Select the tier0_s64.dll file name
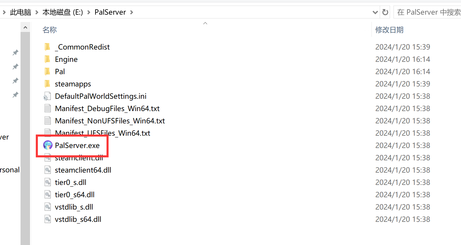461x245 pixels. tap(75, 195)
